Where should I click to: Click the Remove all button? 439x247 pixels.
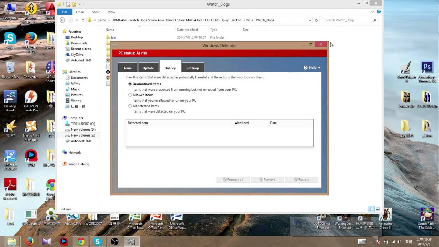tap(233, 179)
